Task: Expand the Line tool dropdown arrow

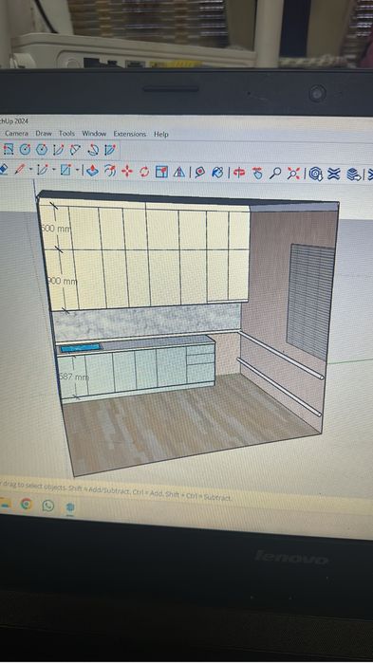Action: (x=31, y=170)
